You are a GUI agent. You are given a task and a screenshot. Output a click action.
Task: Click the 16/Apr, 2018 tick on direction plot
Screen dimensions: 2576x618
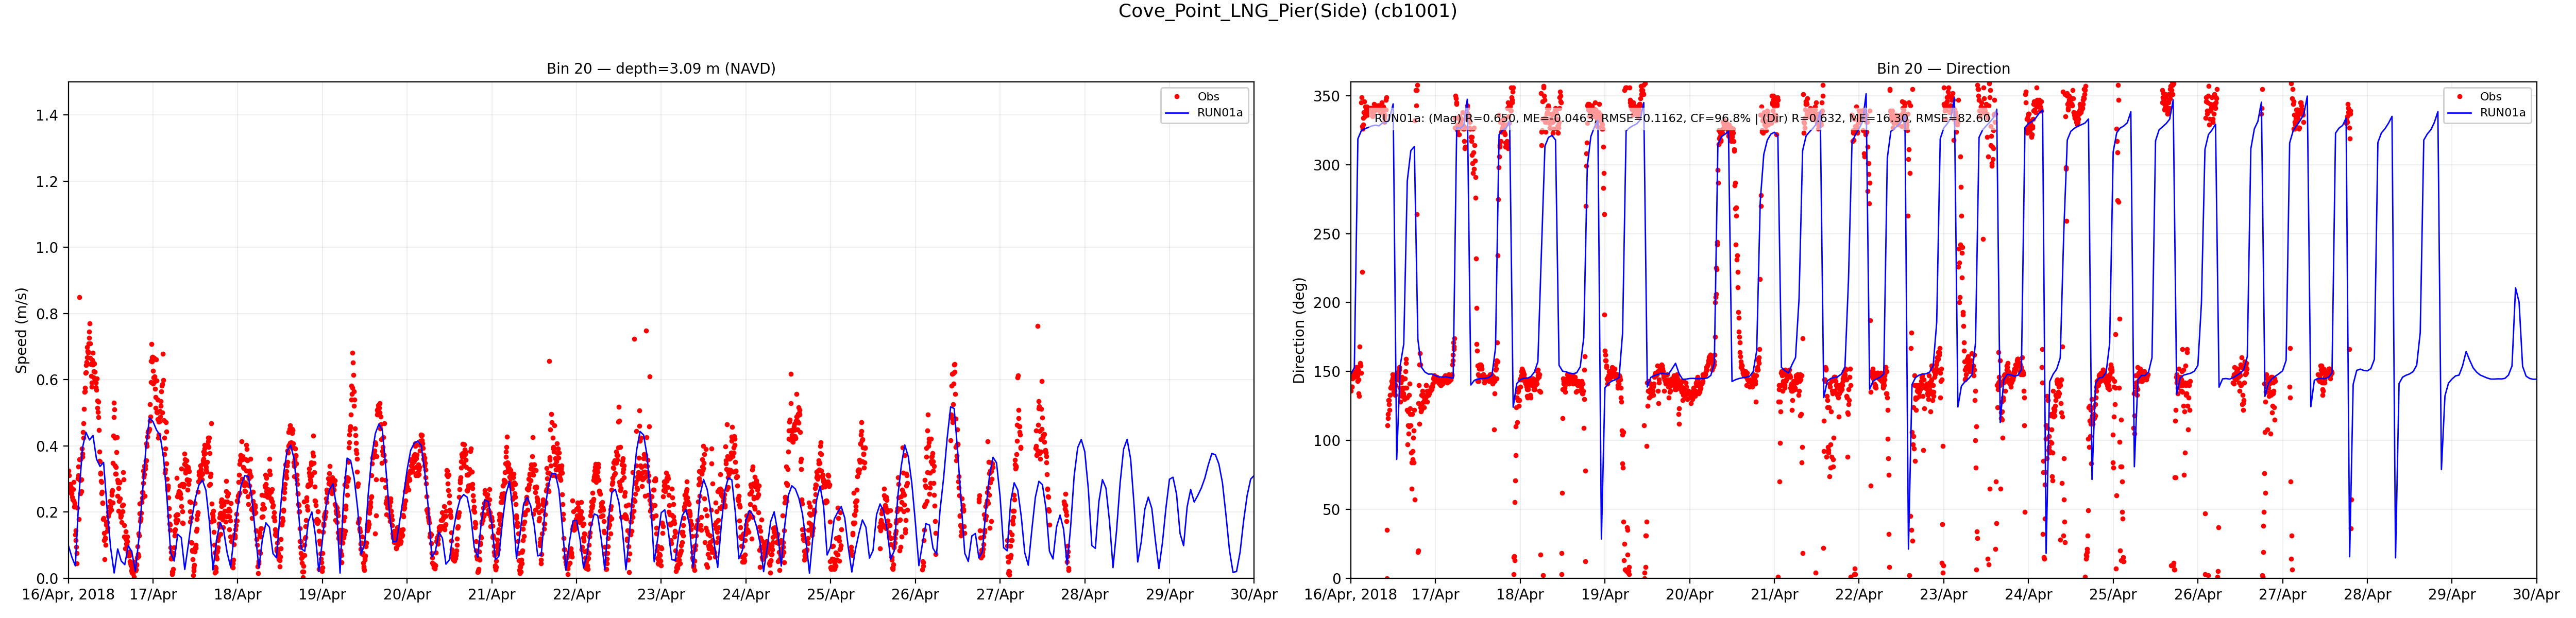(1350, 595)
